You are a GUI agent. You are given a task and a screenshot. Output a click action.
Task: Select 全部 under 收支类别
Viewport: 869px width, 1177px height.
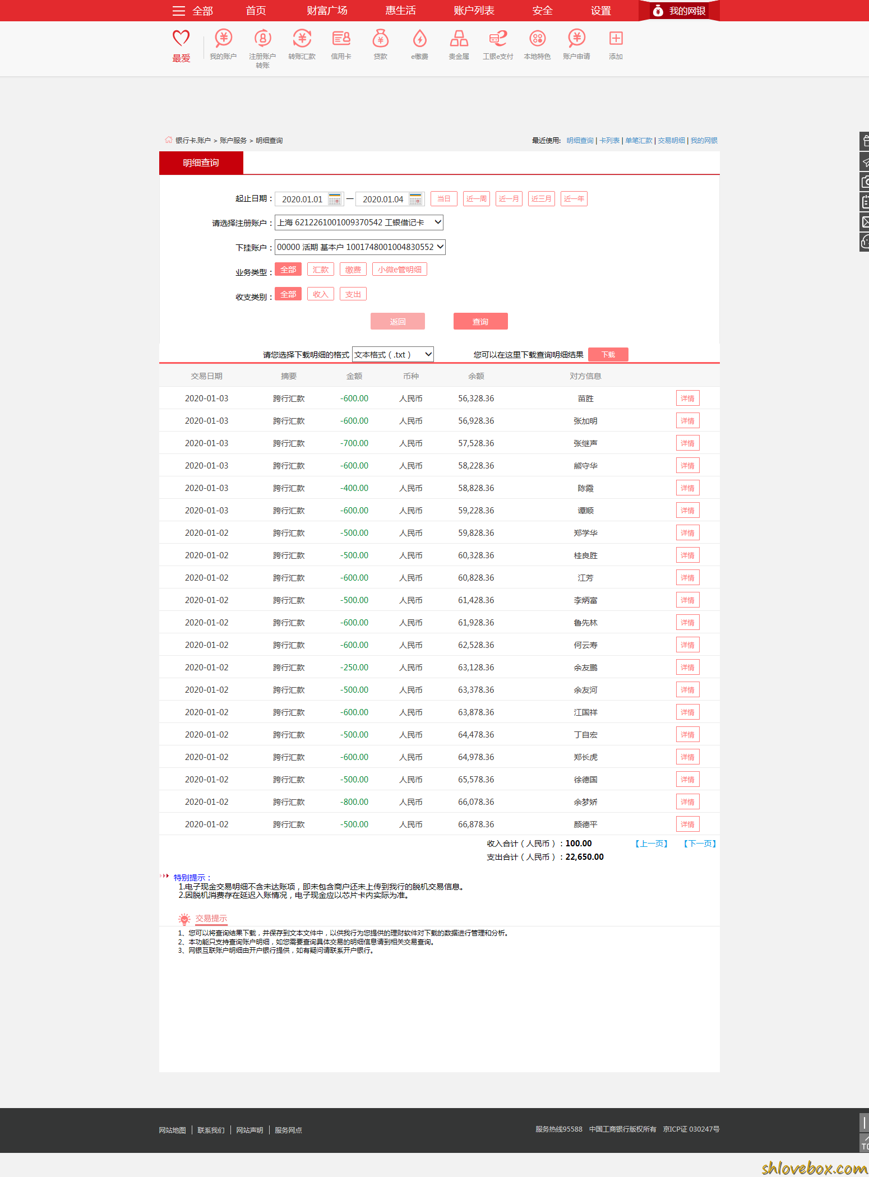pyautogui.click(x=288, y=294)
